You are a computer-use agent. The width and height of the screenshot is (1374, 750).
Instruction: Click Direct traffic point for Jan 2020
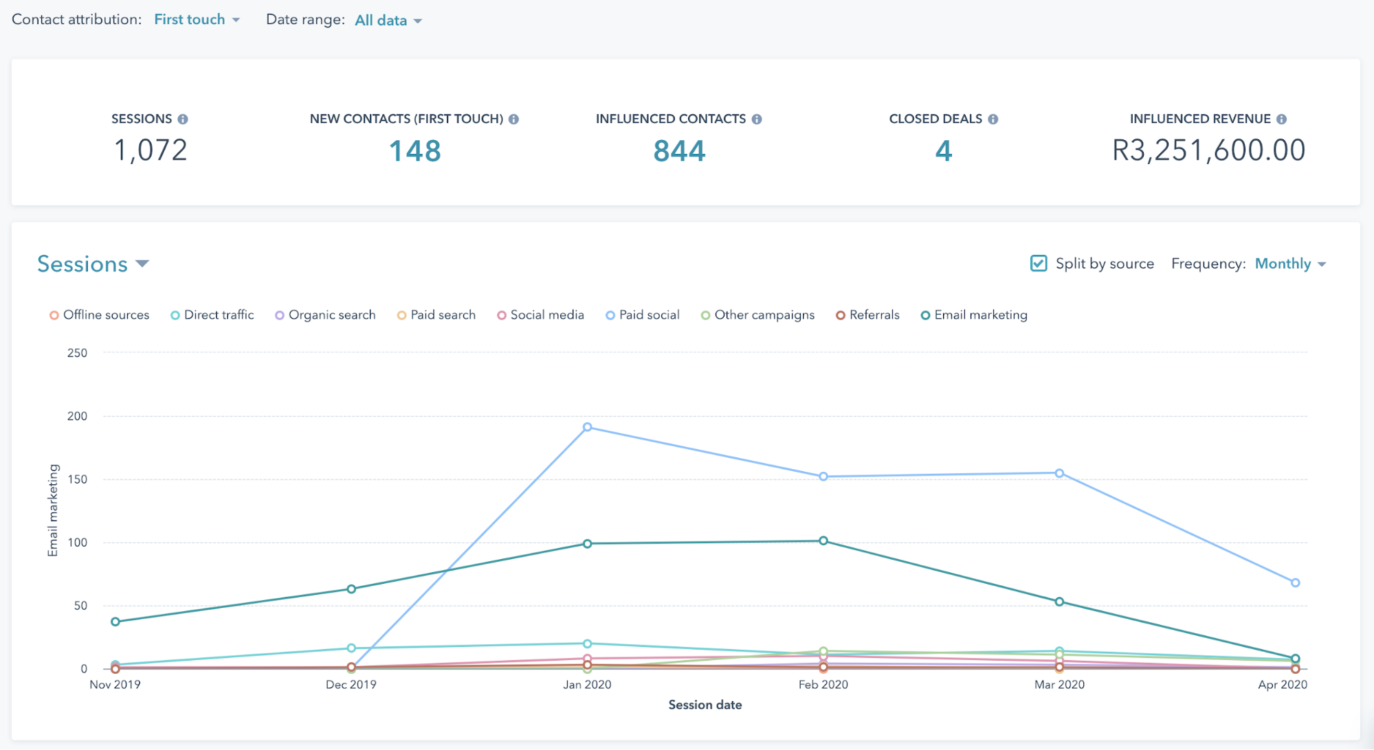587,644
